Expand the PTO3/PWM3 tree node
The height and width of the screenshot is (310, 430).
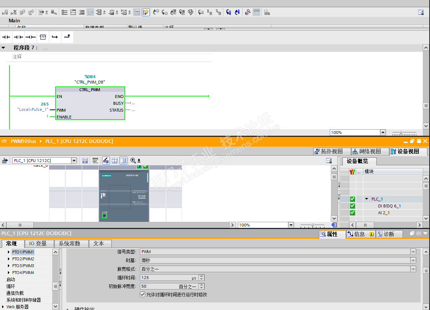pos(9,266)
